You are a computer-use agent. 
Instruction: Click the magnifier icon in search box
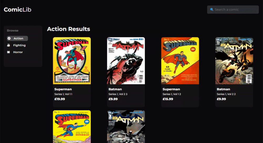click(212, 9)
